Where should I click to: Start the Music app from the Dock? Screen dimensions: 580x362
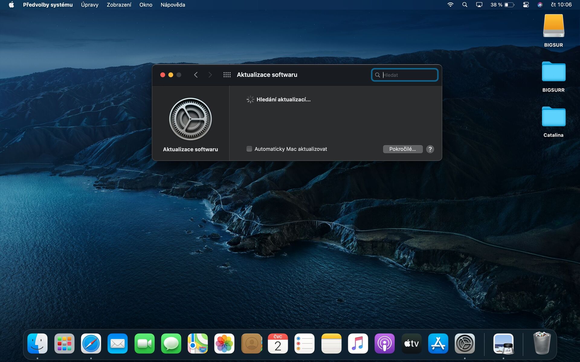(358, 343)
